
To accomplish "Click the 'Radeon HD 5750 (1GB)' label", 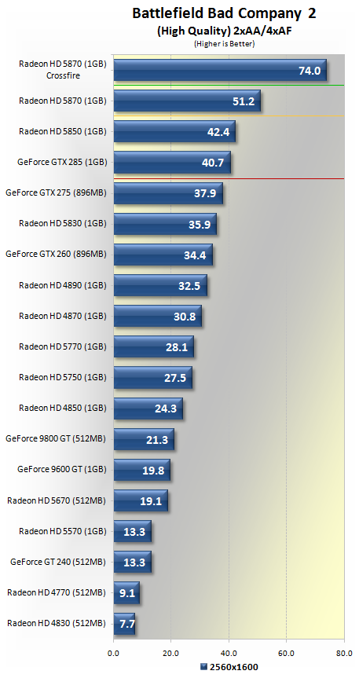I will pos(63,377).
